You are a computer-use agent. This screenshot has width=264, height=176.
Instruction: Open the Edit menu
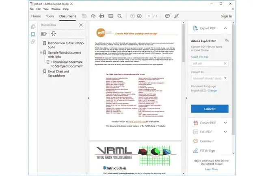(x=39, y=9)
